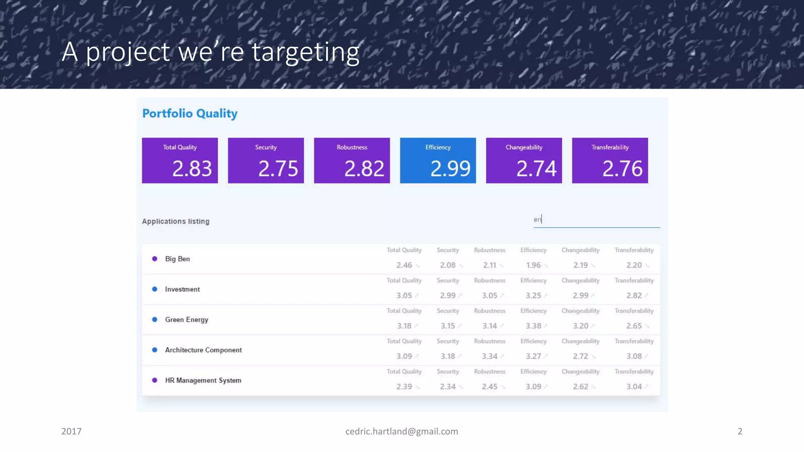Select the Total Quality 2.83 tile

point(180,160)
